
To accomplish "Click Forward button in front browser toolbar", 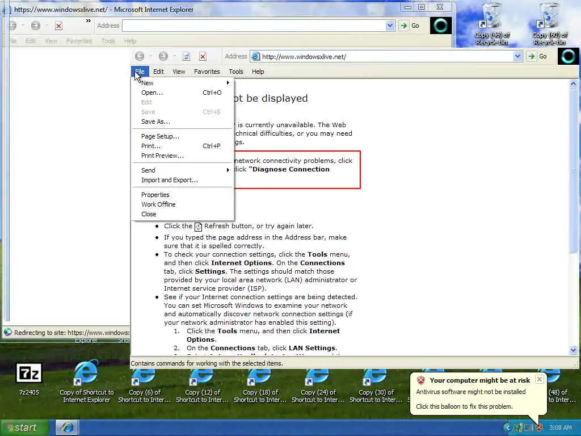I will click(163, 56).
